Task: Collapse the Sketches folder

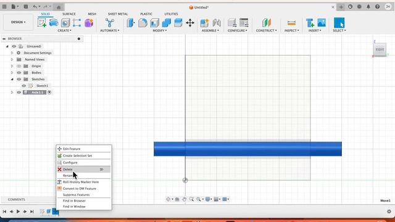Action: (x=12, y=79)
